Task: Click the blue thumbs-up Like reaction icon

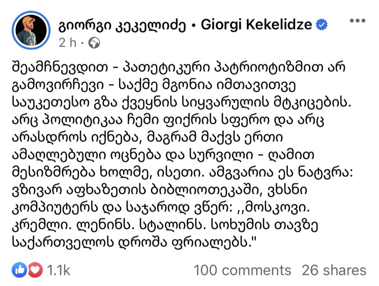Action: (18, 270)
